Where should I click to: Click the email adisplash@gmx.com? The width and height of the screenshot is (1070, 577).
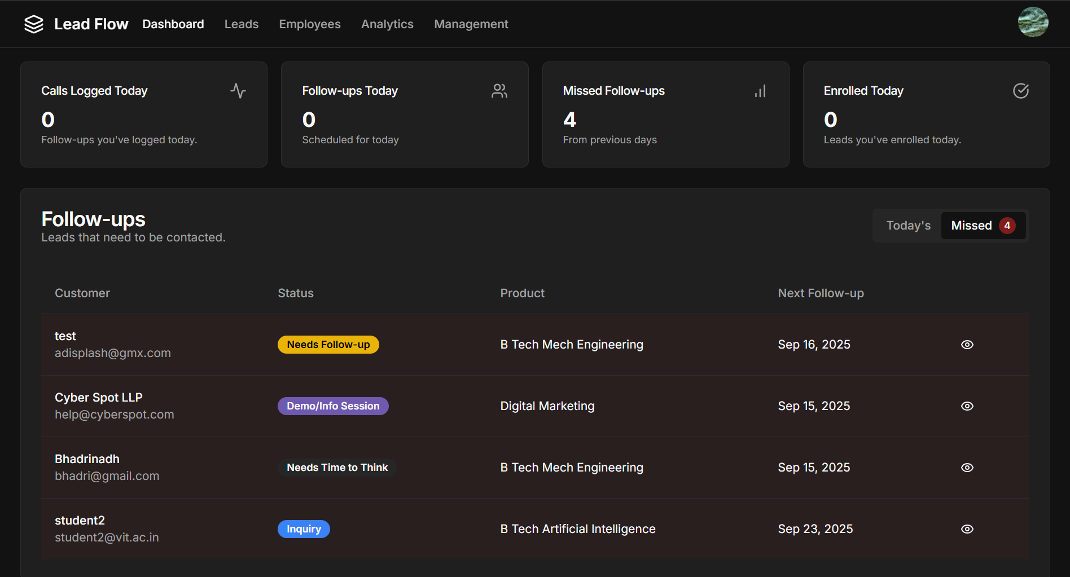112,353
